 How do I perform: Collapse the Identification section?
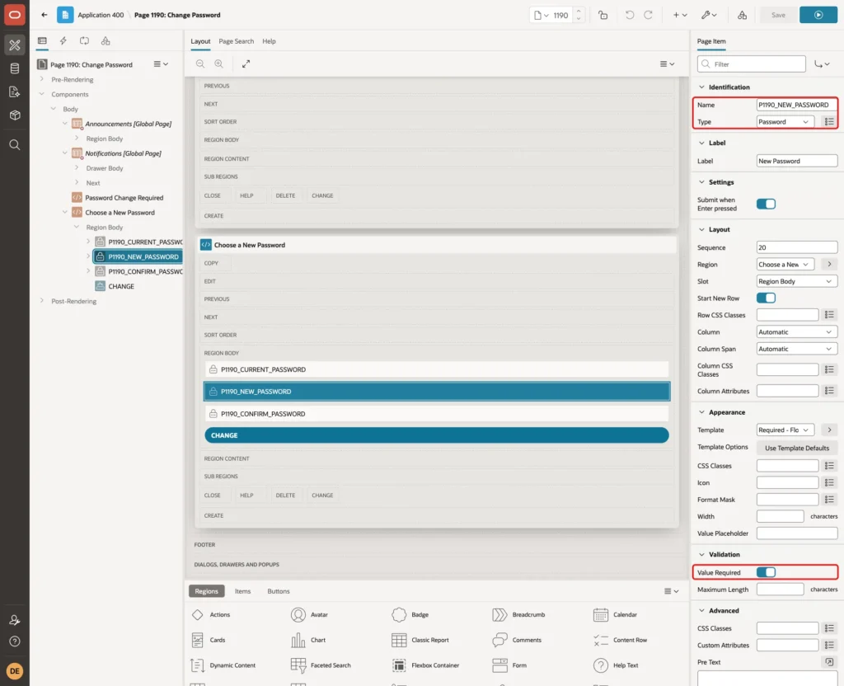701,87
